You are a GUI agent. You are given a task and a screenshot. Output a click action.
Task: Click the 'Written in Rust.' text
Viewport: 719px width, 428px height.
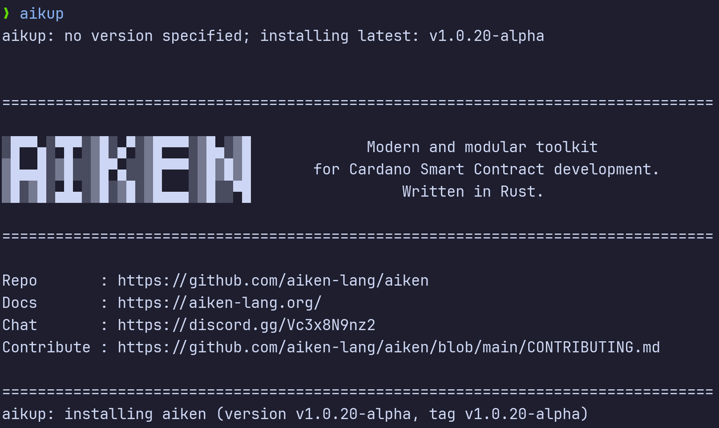click(x=473, y=192)
